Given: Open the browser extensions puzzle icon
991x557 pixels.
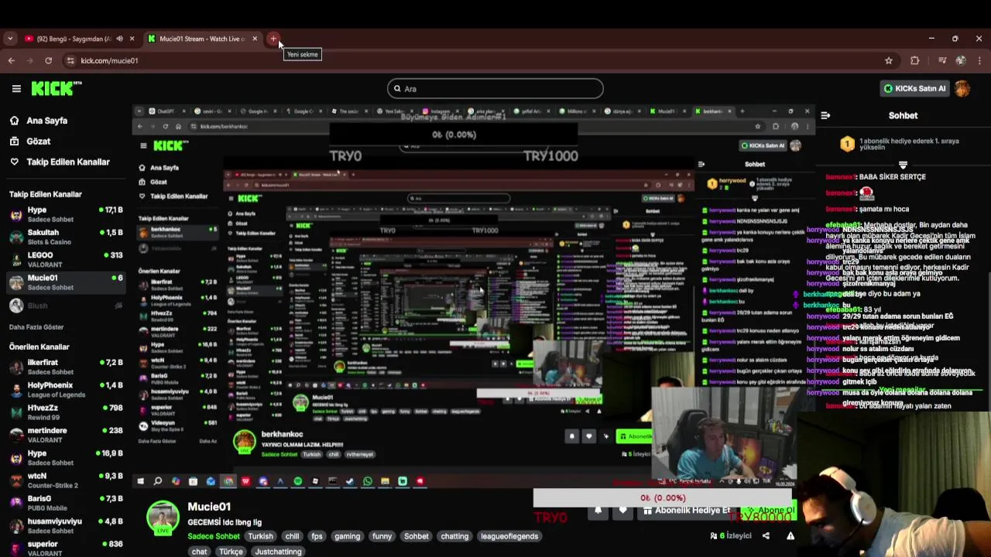Looking at the screenshot, I should tap(914, 60).
